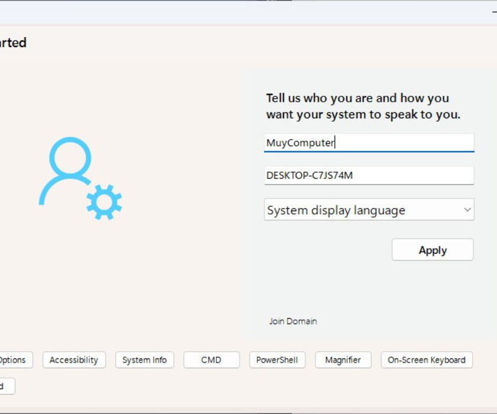Image resolution: width=497 pixels, height=414 pixels.
Task: Click the computer name field DESKTOP-C7JS74M
Action: pyautogui.click(x=369, y=176)
